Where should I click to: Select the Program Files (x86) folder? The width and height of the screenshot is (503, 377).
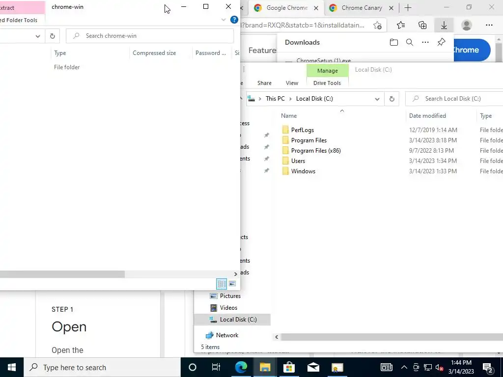tap(316, 150)
